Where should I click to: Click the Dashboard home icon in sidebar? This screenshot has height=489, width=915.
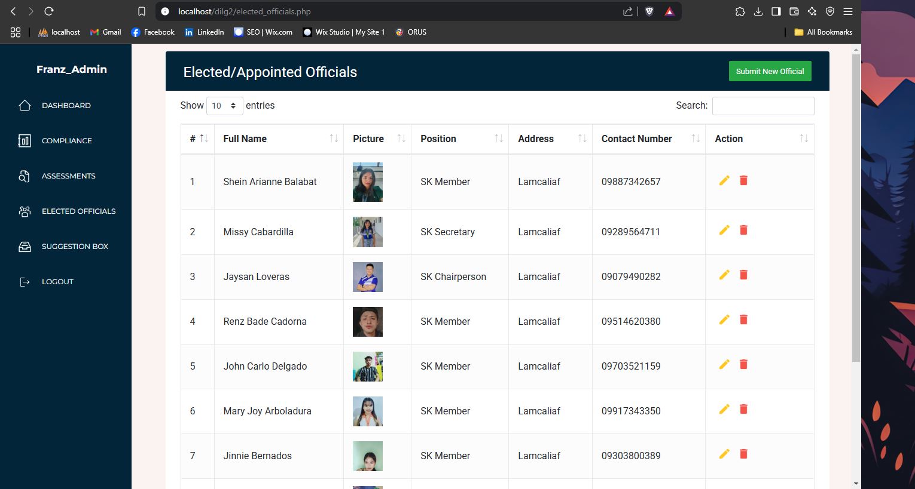click(25, 106)
